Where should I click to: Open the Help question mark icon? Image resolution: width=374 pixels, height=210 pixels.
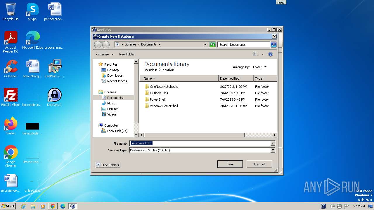(x=271, y=54)
